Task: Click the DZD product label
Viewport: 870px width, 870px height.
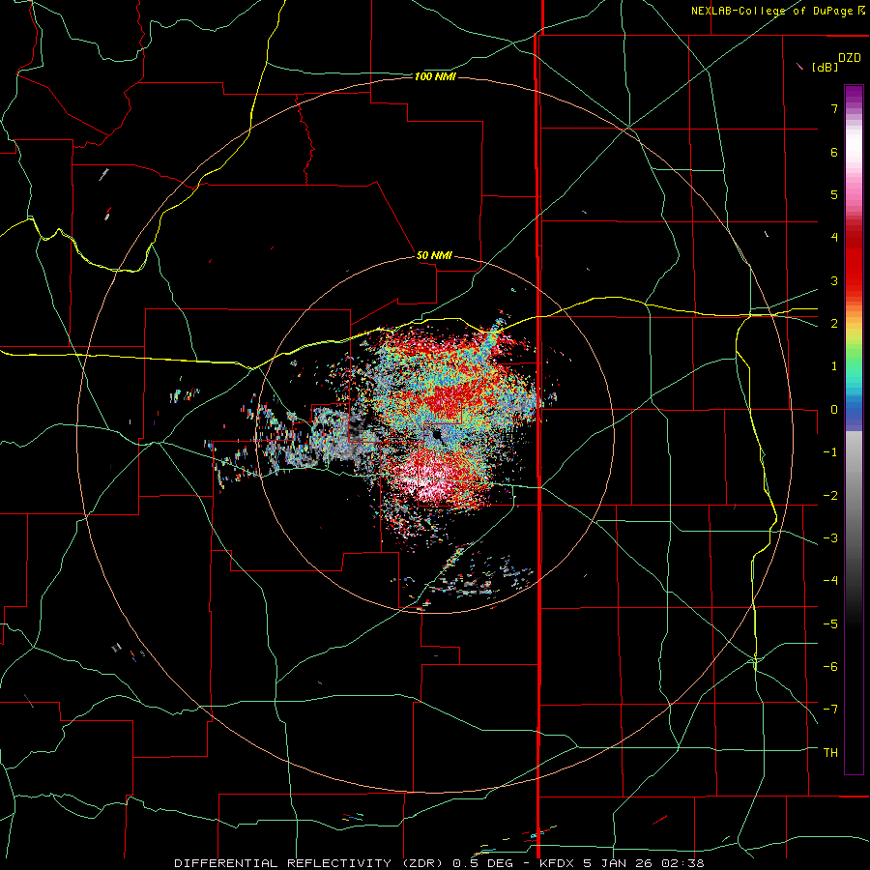Action: pyautogui.click(x=850, y=58)
